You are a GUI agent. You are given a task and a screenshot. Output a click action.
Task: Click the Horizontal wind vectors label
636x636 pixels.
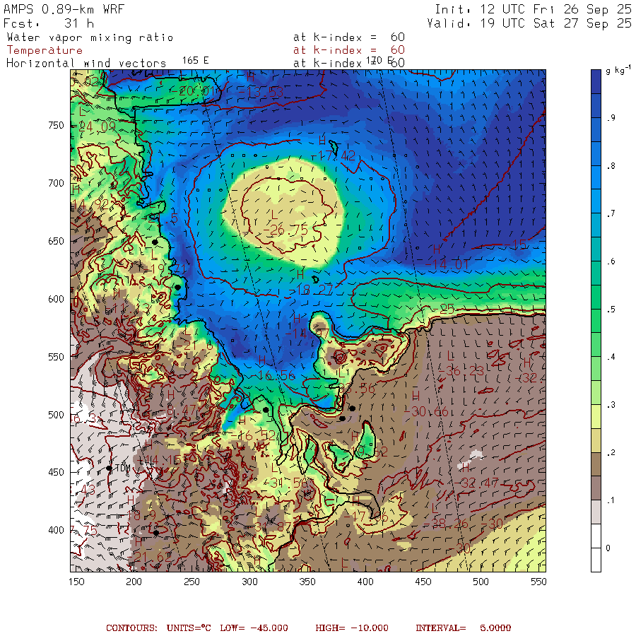point(86,63)
